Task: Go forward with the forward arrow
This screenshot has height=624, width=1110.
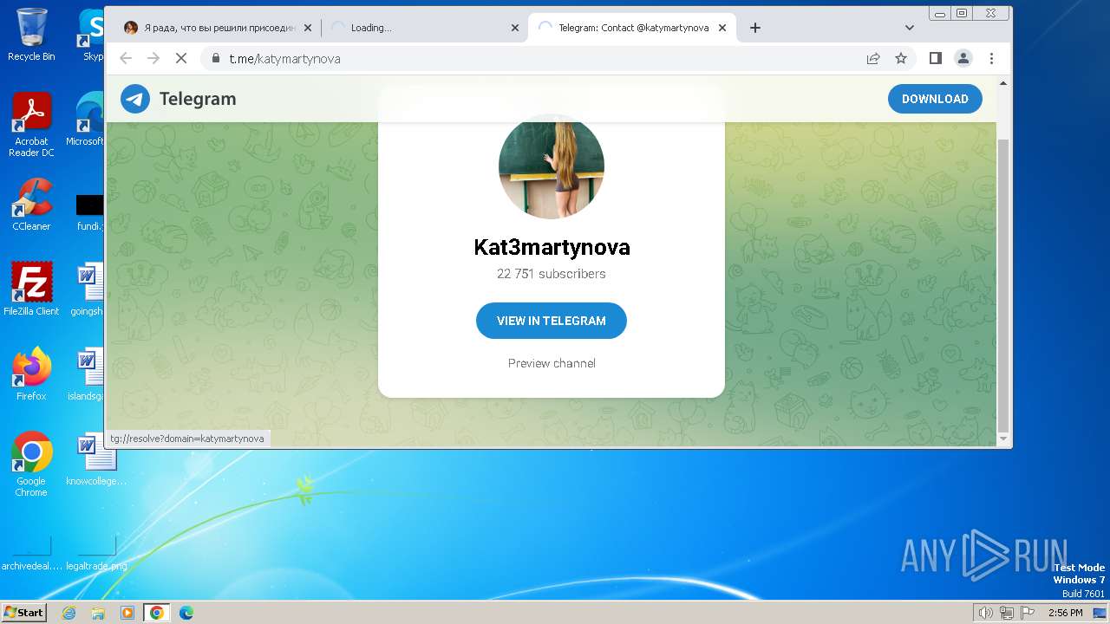Action: pyautogui.click(x=153, y=58)
